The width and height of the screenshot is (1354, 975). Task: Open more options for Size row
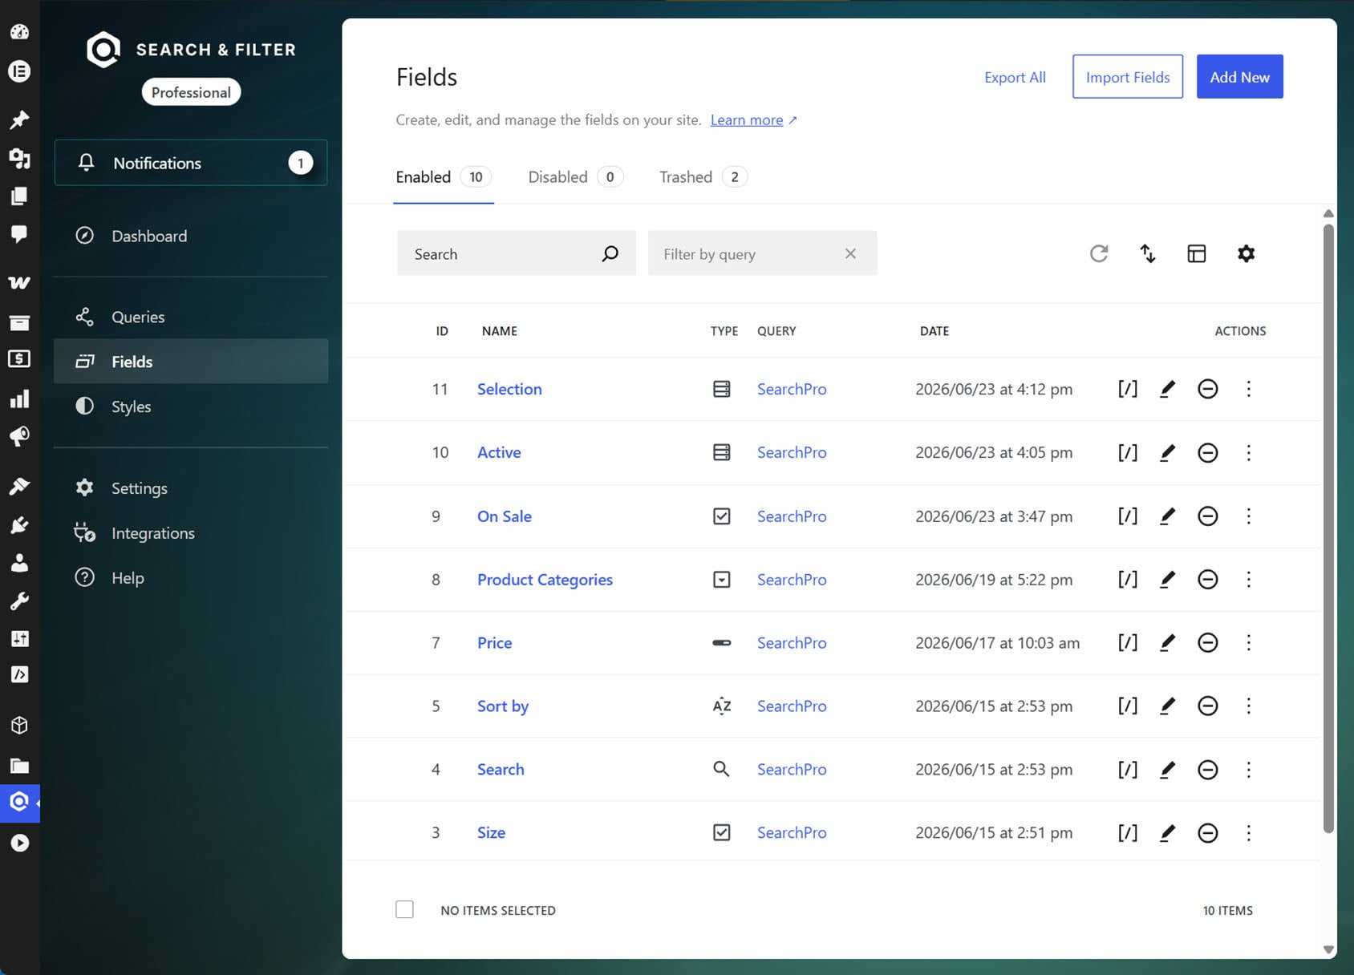[1248, 832]
